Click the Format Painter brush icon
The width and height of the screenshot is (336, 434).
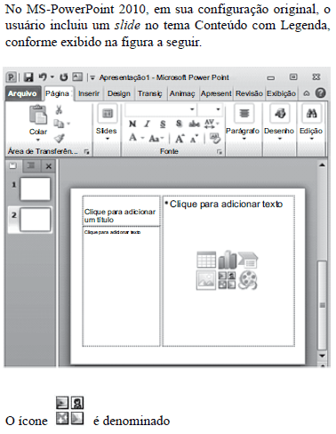coord(60,138)
